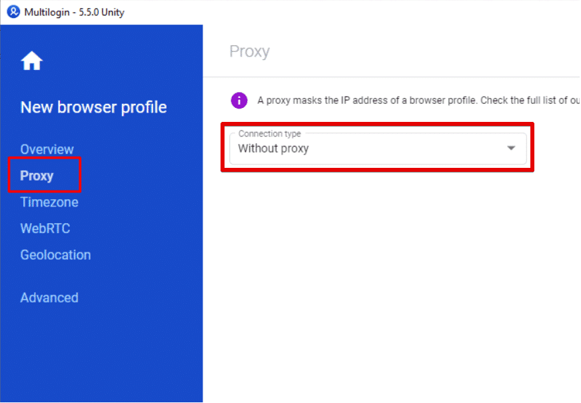Switch to the Timezone settings
This screenshot has width=581, height=403.
(49, 202)
